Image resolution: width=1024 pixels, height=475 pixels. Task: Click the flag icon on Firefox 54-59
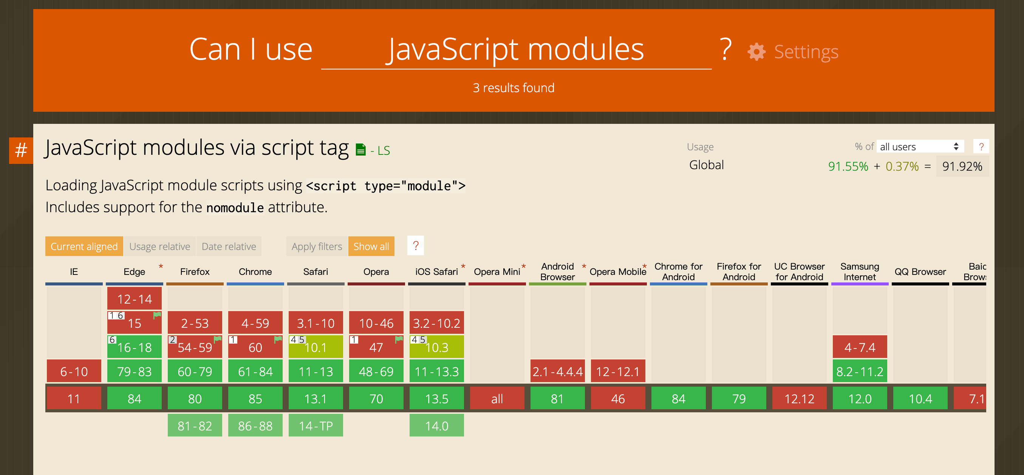(x=218, y=339)
